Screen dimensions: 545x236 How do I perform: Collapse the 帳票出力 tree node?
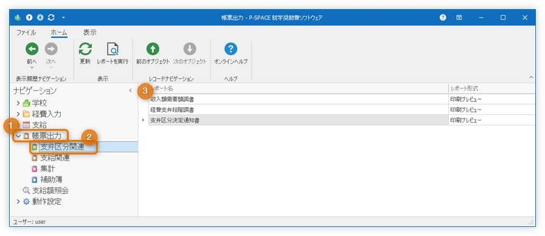click(x=18, y=136)
